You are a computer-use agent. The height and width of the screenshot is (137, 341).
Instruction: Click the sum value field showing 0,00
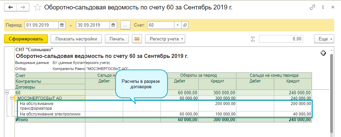[x=281, y=39]
